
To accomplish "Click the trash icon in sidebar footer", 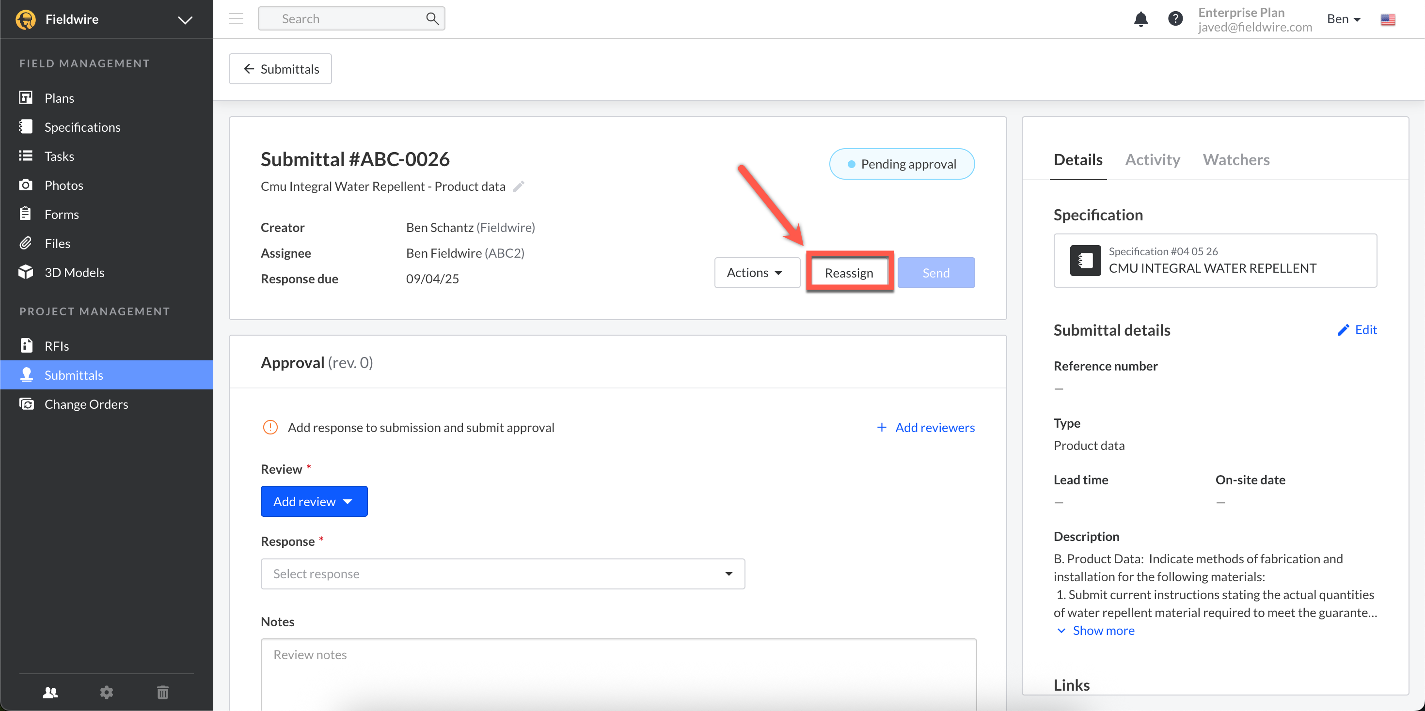I will coord(163,692).
